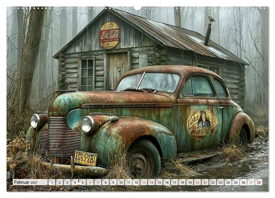Choose day 9 in the calendar strip
Image resolution: width=275 pixels, height=198 pixels.
113,182
